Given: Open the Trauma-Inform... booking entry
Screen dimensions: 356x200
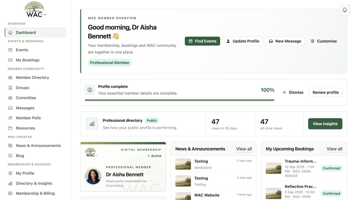Looking at the screenshot, I should tap(304, 168).
